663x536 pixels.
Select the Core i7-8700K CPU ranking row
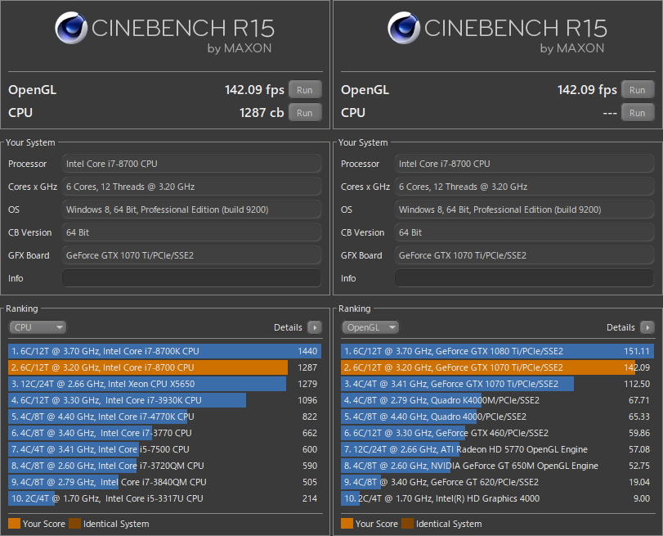[164, 351]
